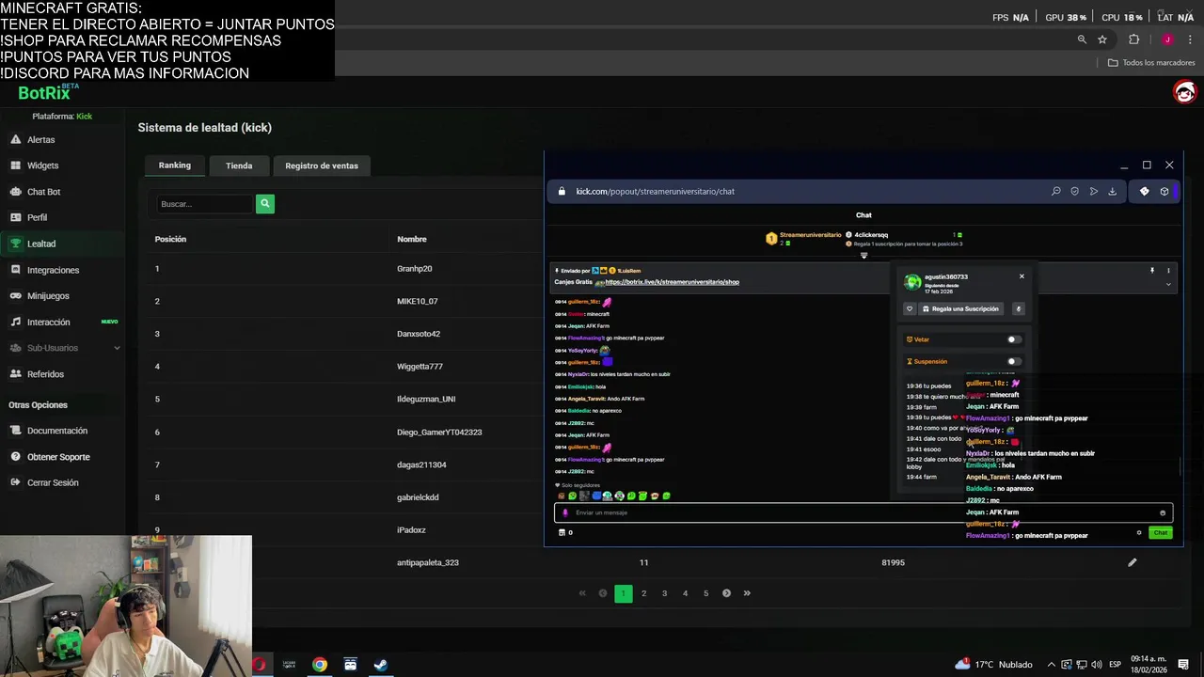Click the green Chat send button
Screen dimensions: 1204x677
click(1161, 533)
